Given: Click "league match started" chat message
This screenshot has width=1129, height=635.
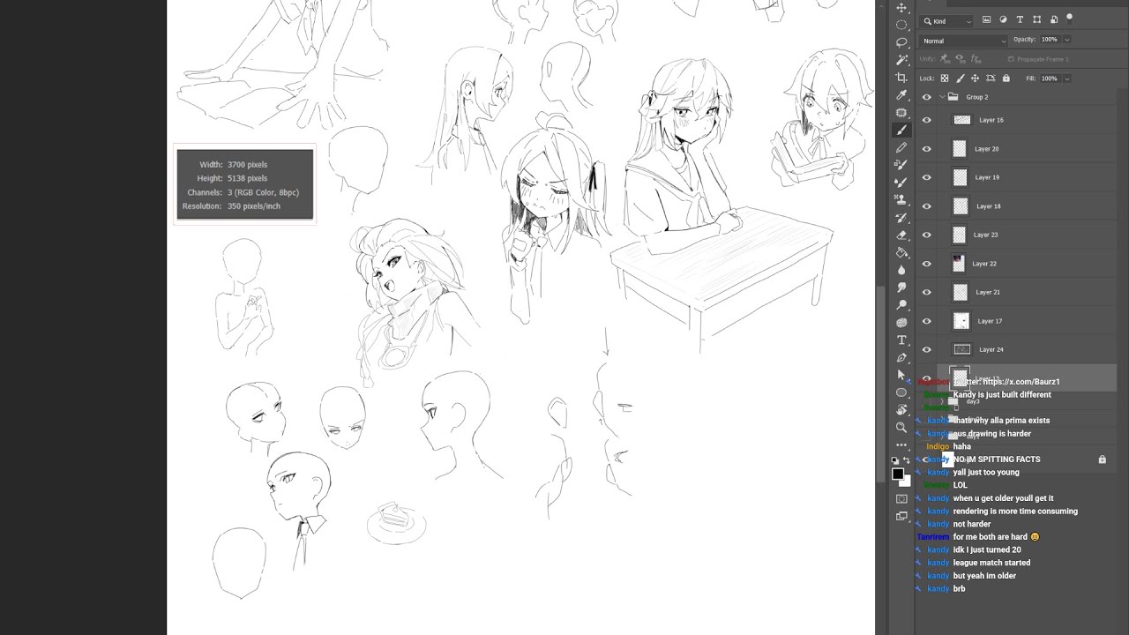Looking at the screenshot, I should click(x=991, y=563).
